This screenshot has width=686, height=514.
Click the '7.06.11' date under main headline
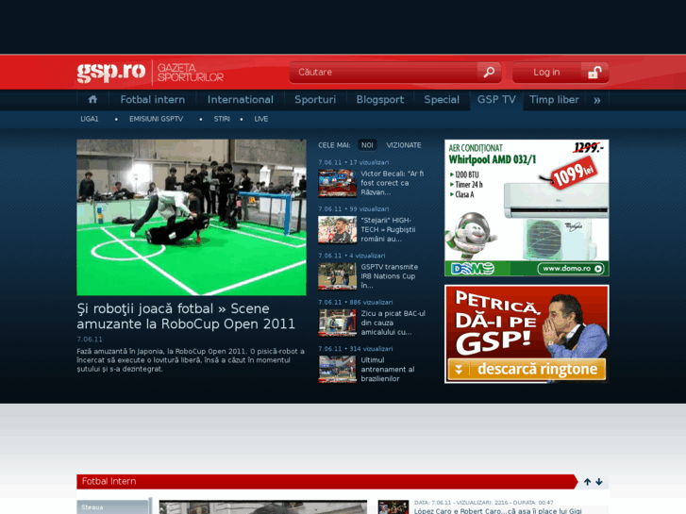[x=90, y=340]
